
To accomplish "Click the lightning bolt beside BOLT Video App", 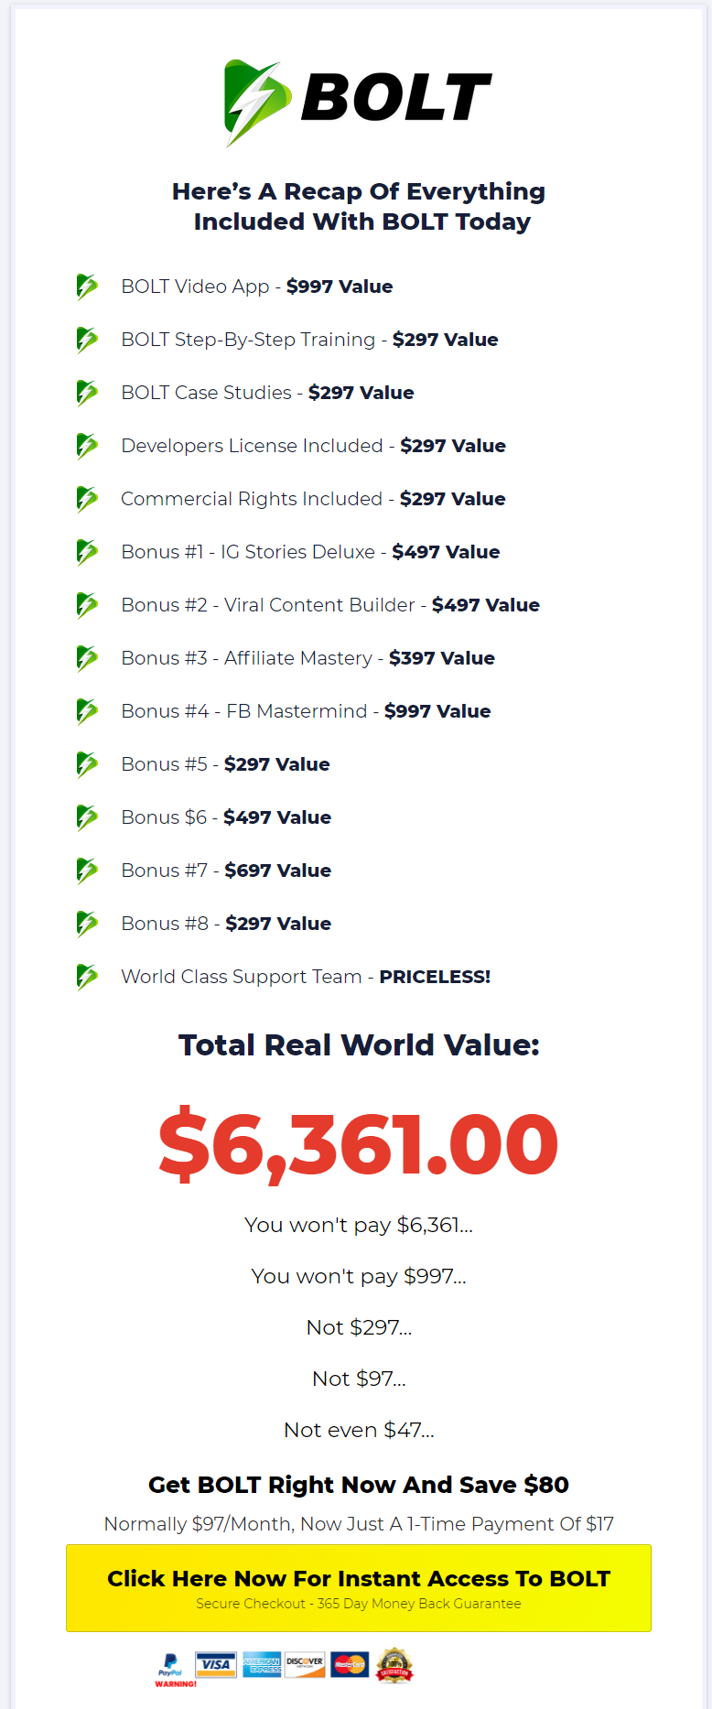I will pyautogui.click(x=87, y=287).
